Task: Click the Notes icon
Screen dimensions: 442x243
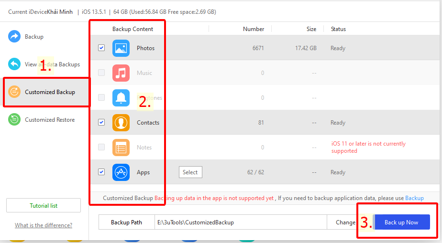Action: click(121, 148)
